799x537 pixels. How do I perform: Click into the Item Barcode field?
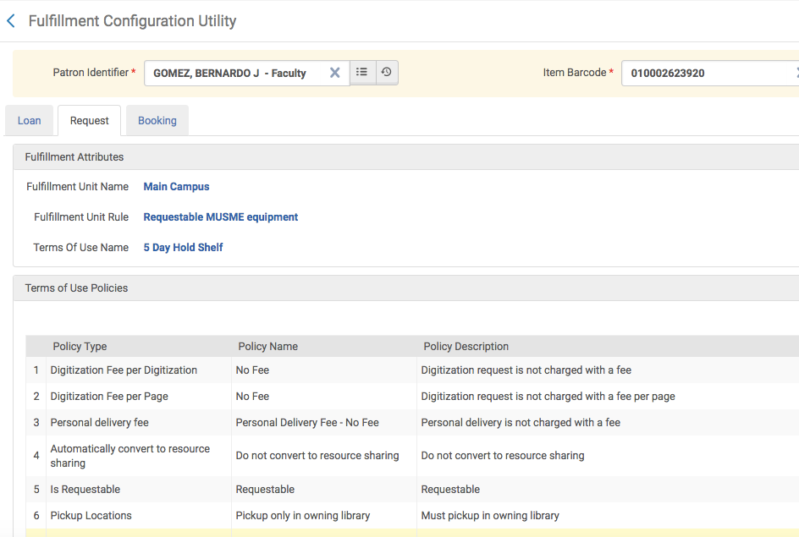click(708, 73)
